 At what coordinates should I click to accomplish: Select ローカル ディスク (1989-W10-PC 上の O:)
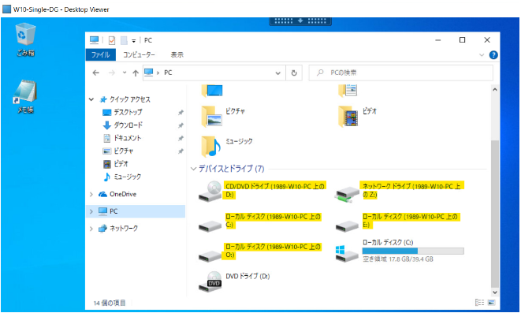(260, 252)
